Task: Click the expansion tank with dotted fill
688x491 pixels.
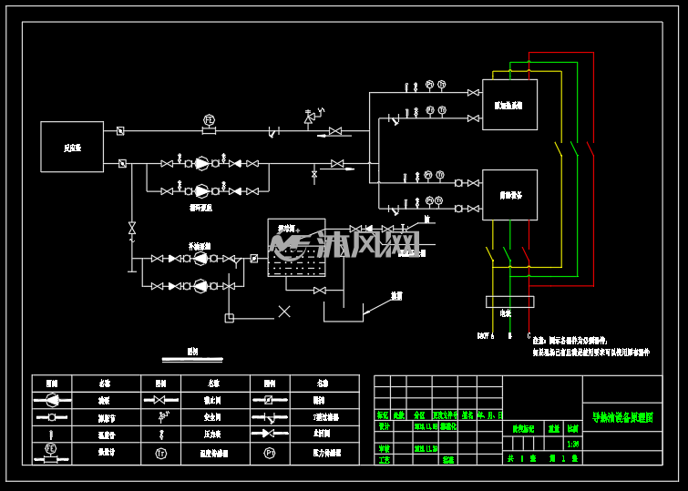Action: pos(296,248)
